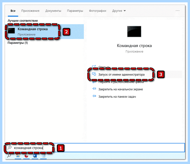Click Закрепить на начальном экране
Screen dimensions: 190x164
coord(121,89)
